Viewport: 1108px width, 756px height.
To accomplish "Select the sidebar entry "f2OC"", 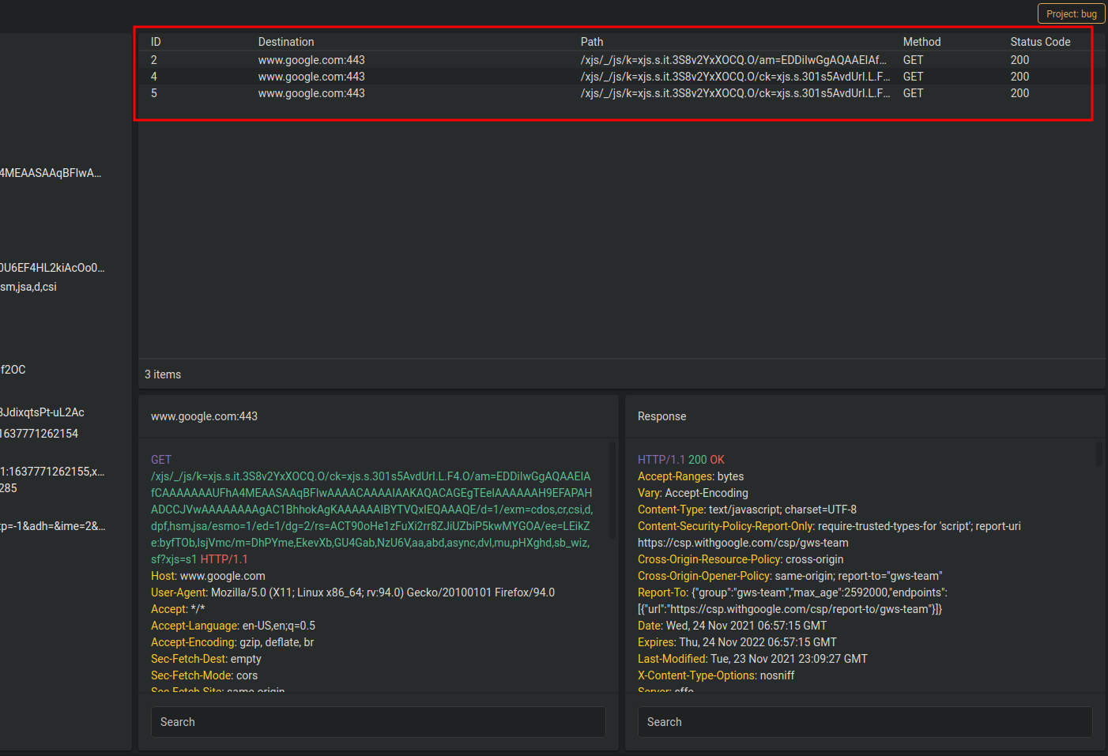I will (x=13, y=369).
